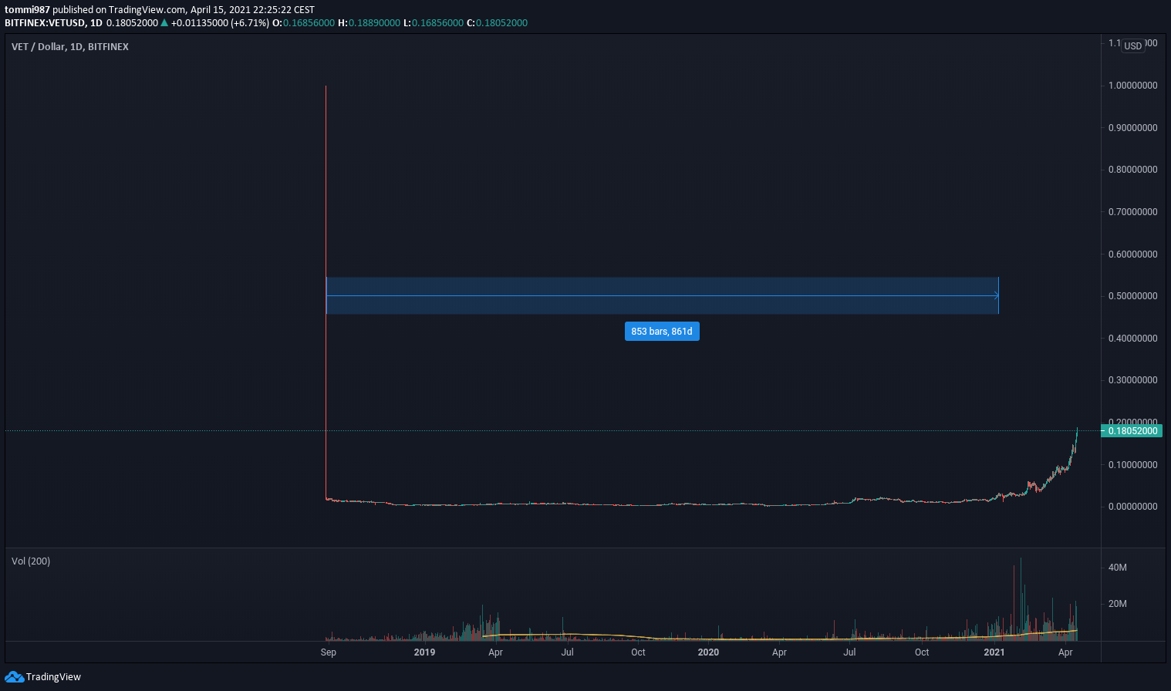Click the 'VET / Dollar, 1D, BITFINEX' chart title
Screen dimensions: 1171x691
70,47
